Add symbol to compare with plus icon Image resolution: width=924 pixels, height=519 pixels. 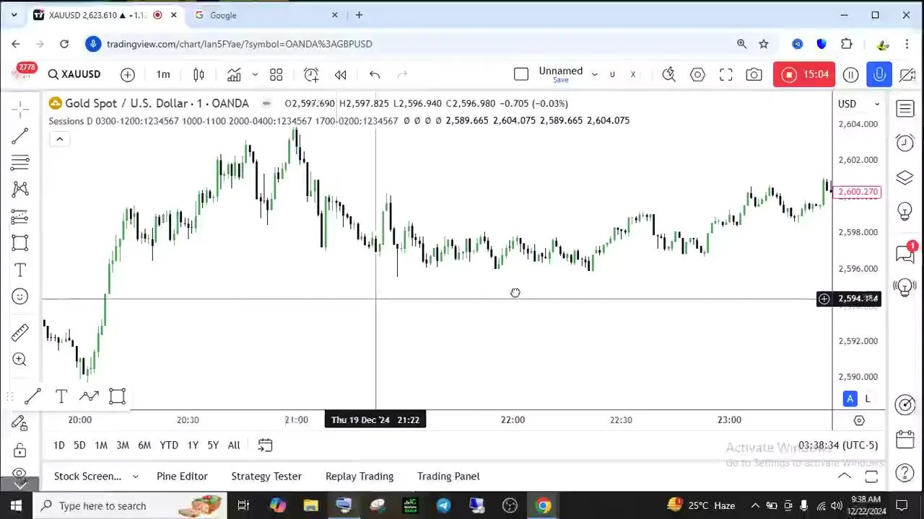(128, 74)
